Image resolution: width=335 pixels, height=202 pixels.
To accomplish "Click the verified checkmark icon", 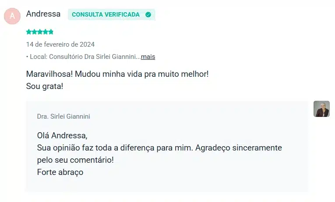I will point(148,14).
